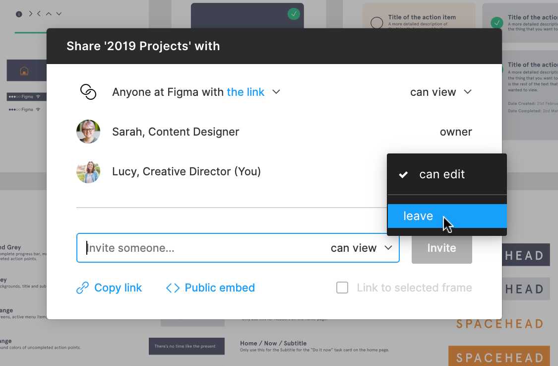Click the Copy link chain icon

click(x=82, y=288)
